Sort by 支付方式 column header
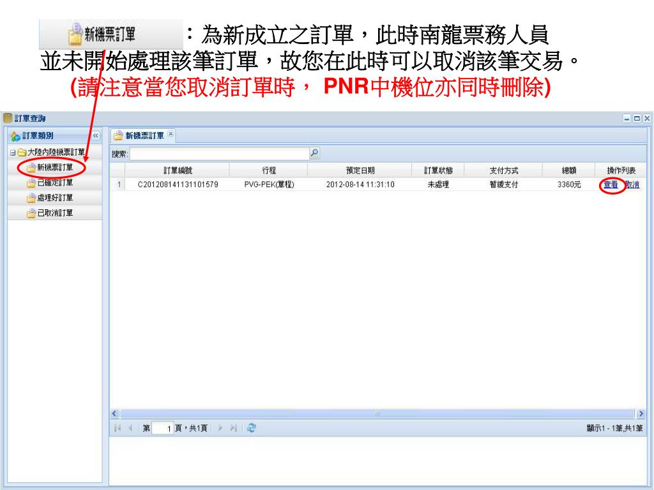This screenshot has height=490, width=654. [x=503, y=170]
